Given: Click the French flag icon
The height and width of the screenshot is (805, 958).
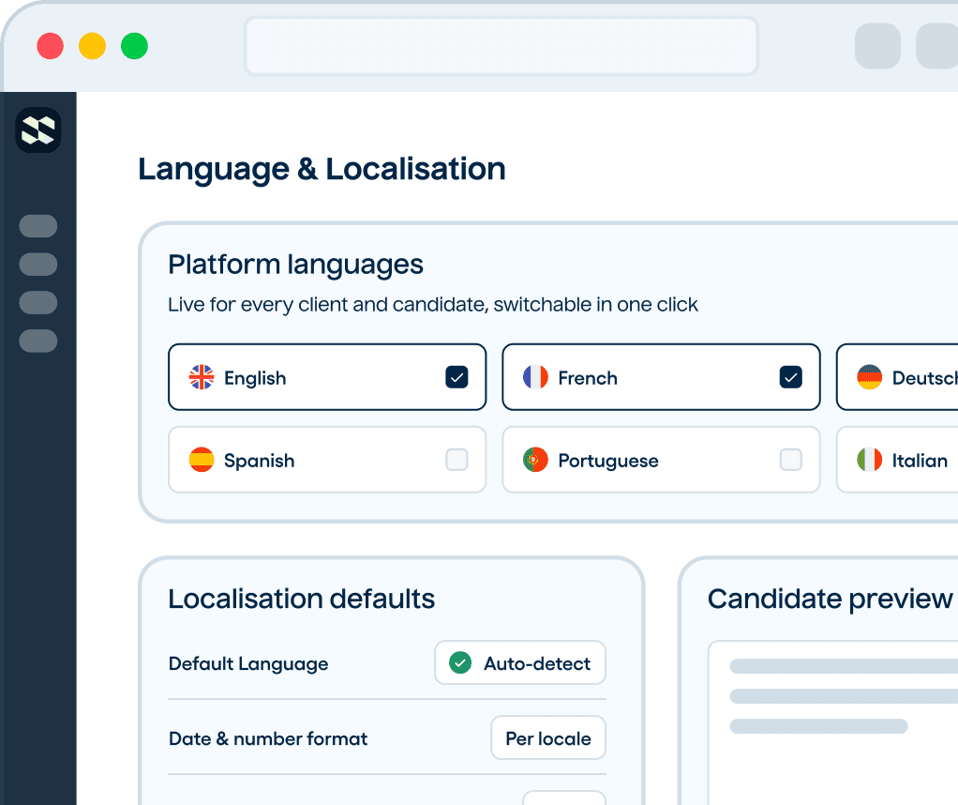Looking at the screenshot, I should point(535,377).
